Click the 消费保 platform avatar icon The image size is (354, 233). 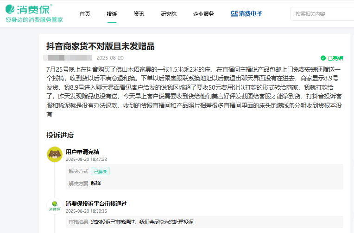click(x=55, y=206)
